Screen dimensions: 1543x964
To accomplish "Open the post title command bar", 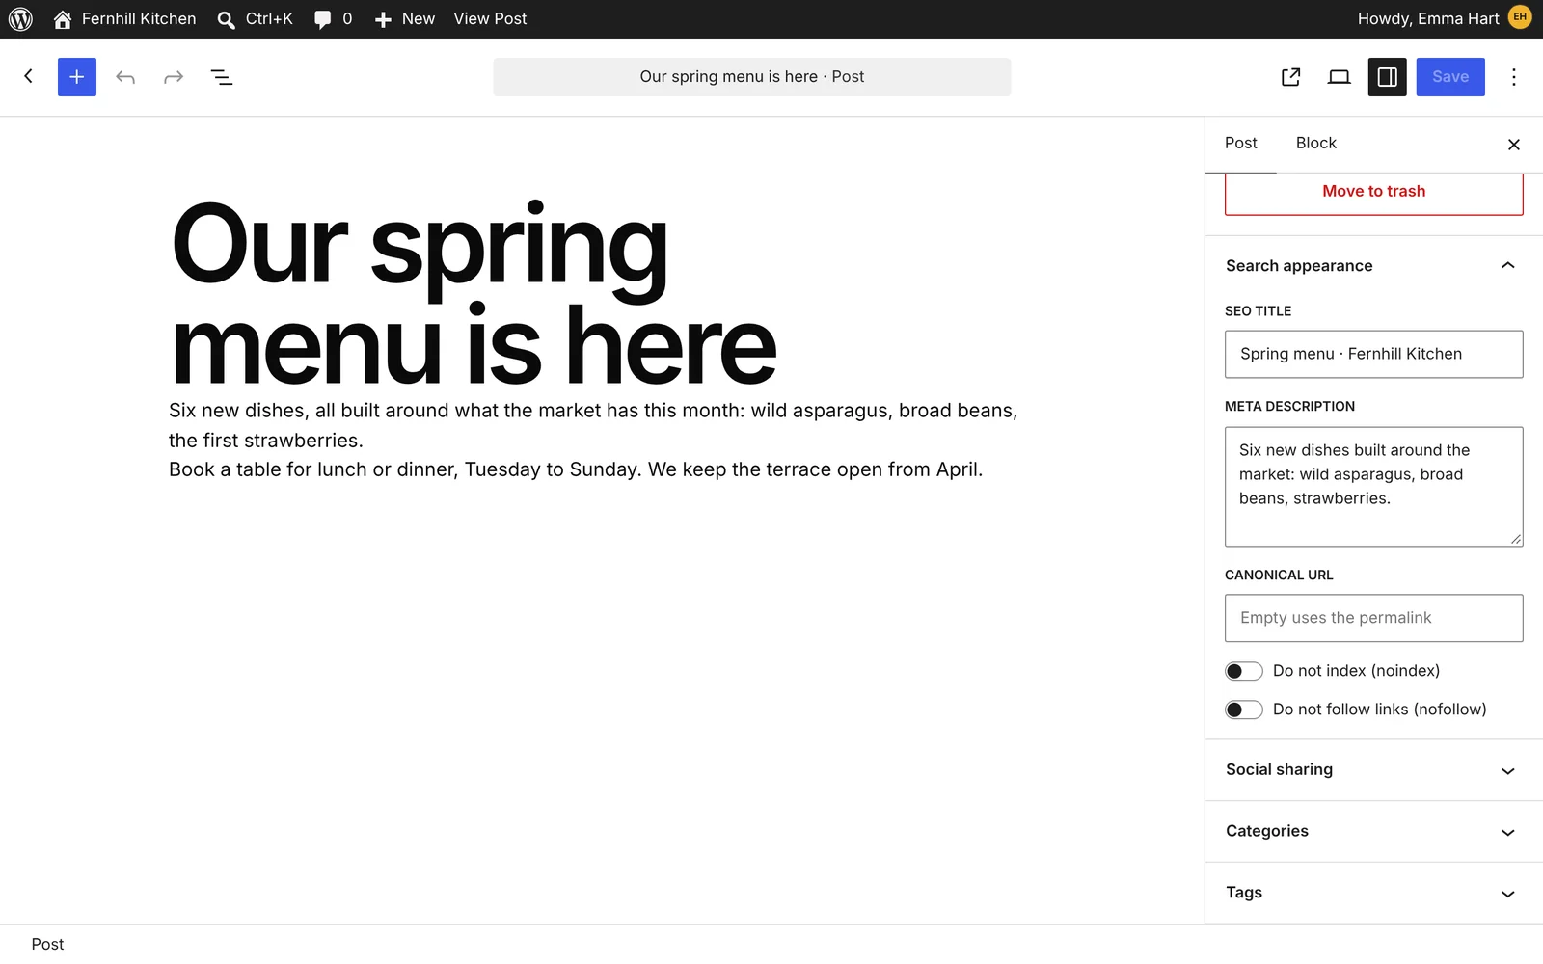I will click(752, 77).
